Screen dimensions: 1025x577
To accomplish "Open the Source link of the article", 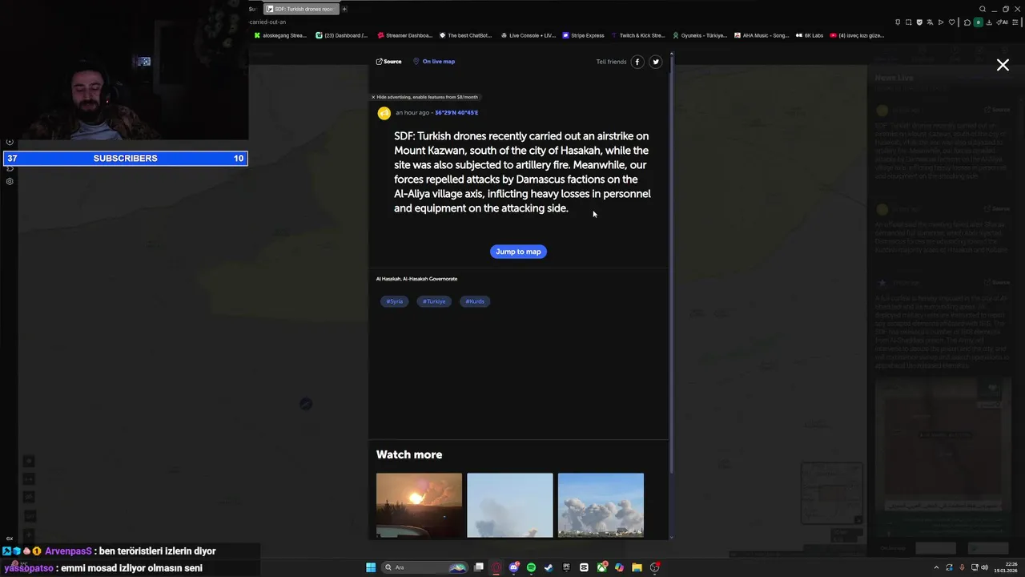I will tap(388, 62).
